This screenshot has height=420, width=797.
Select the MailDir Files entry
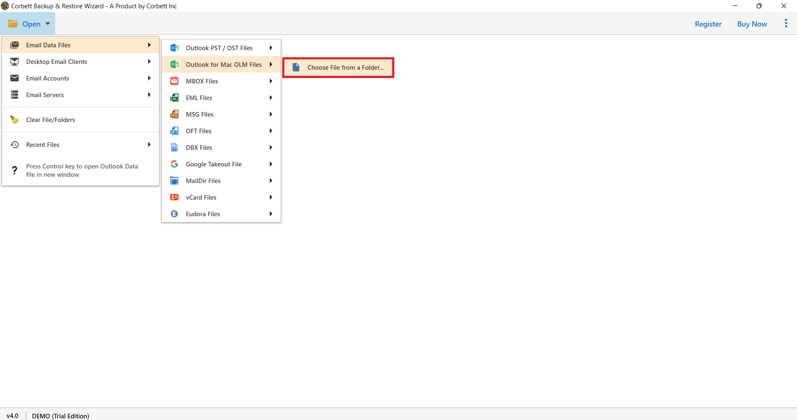221,181
